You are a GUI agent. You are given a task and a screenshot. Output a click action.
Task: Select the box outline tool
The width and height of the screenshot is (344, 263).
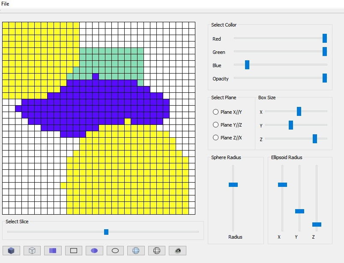point(73,251)
